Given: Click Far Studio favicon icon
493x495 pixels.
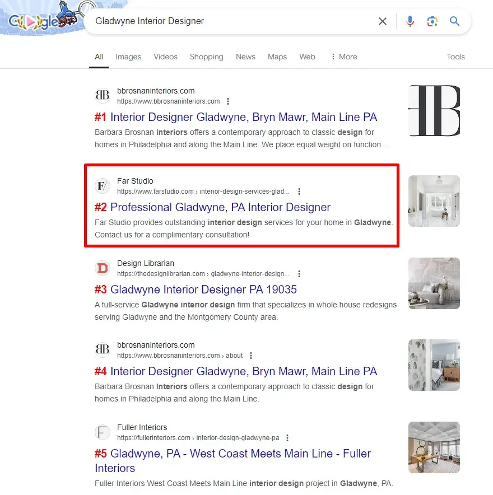Looking at the screenshot, I should [103, 186].
